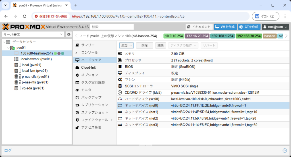This screenshot has width=291, height=157.
Task: Click the purple 172.16.20.254 tag
Action: pyautogui.click(x=197, y=36)
